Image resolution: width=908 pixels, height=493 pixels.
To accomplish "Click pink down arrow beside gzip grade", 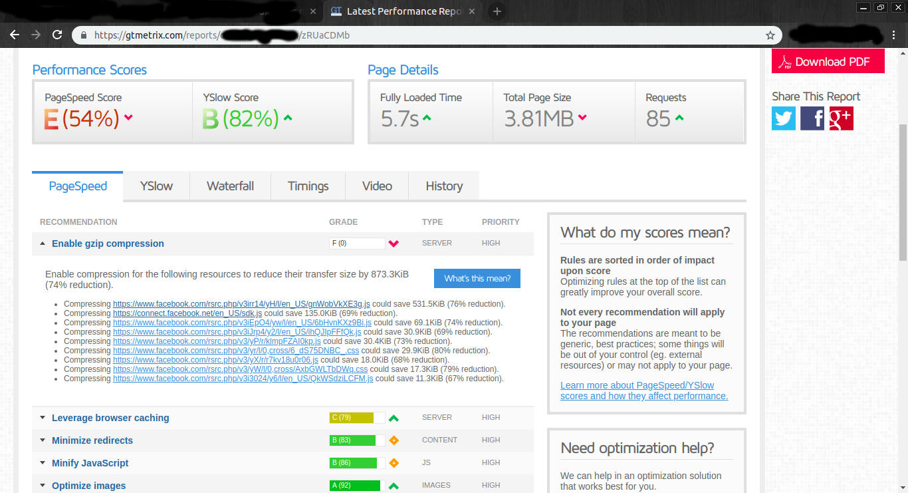I will [x=394, y=244].
